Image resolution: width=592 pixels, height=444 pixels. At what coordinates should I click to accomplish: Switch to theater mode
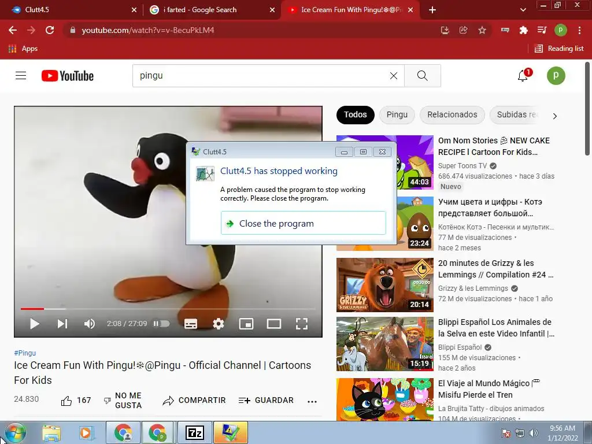(x=273, y=324)
